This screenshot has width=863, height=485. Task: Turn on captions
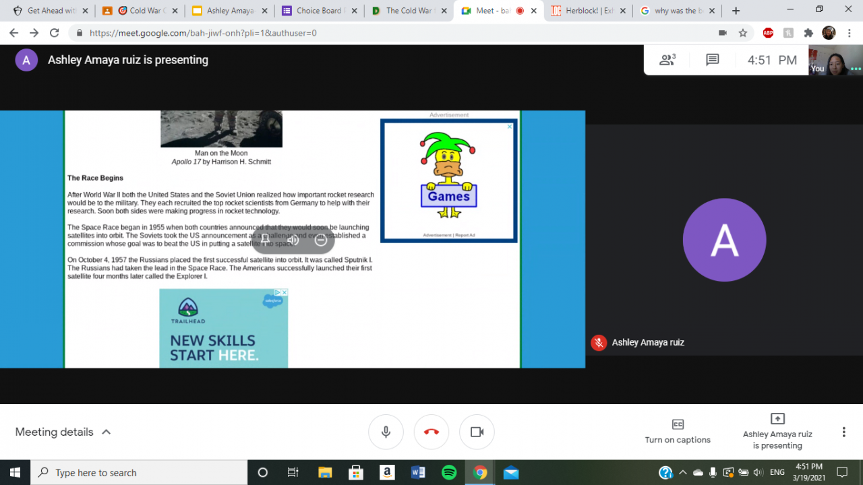(x=678, y=431)
